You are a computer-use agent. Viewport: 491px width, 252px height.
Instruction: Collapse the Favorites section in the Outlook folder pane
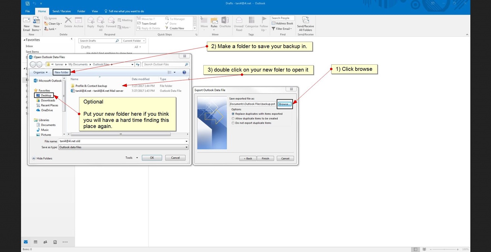25,40
